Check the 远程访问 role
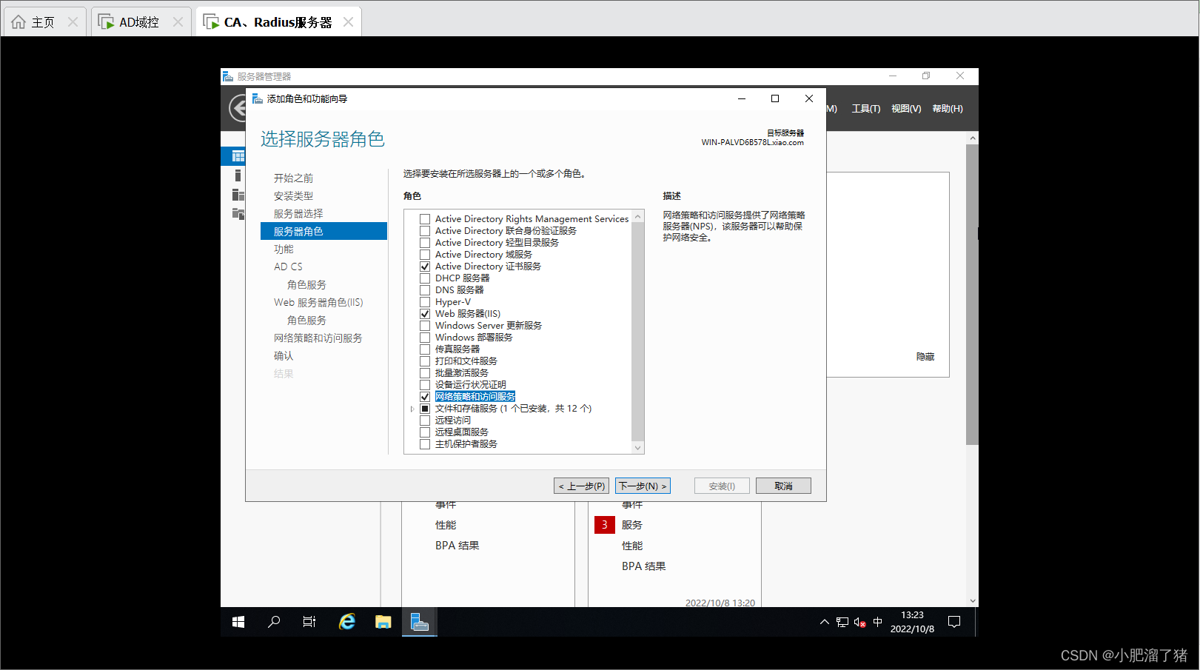The image size is (1200, 670). pos(425,421)
